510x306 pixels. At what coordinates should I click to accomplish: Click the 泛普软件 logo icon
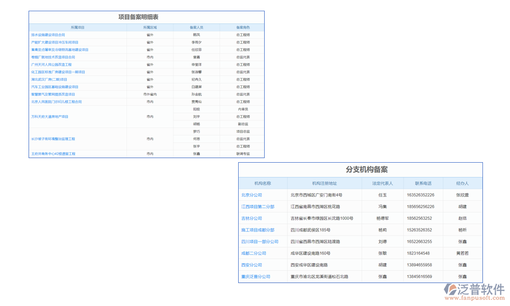pos(451,289)
